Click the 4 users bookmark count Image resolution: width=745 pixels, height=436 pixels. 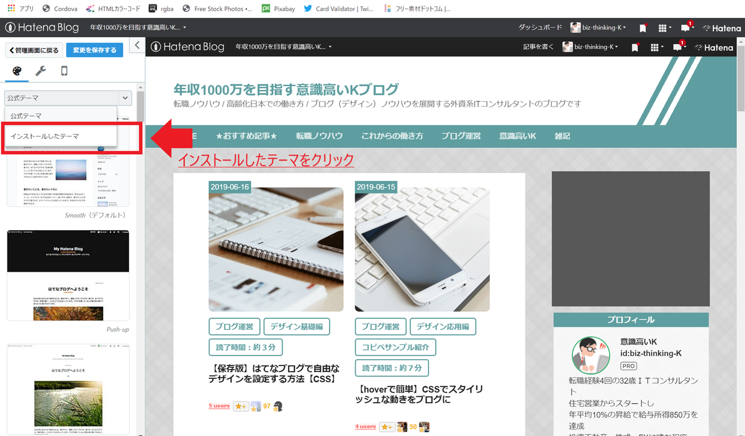[366, 427]
